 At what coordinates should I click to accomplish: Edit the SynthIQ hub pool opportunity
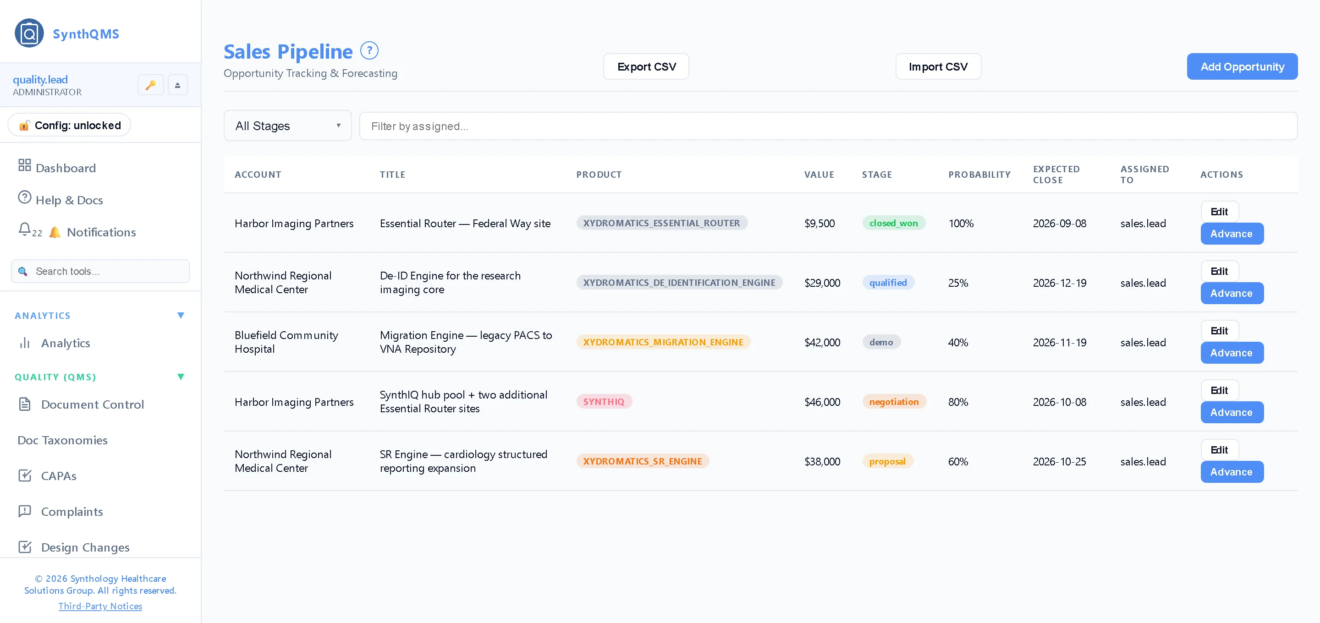coord(1219,390)
